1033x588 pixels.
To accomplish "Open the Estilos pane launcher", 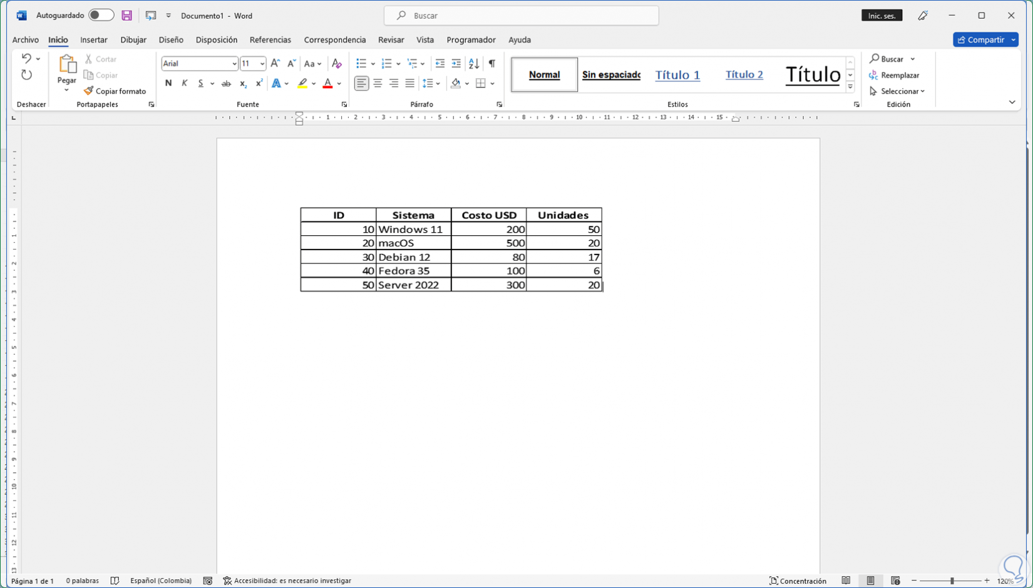I will click(856, 104).
